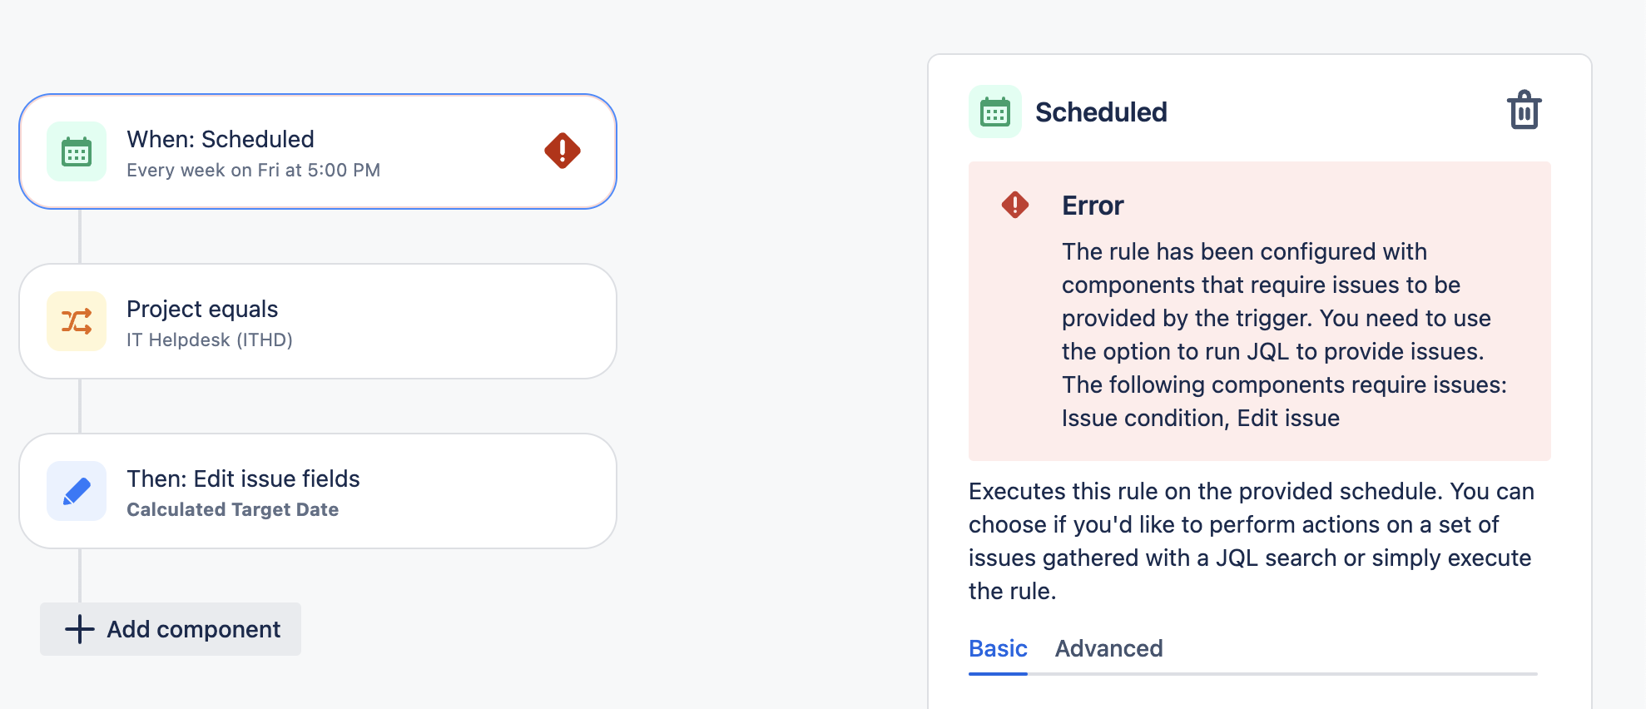Select the Basic tab

point(997,648)
